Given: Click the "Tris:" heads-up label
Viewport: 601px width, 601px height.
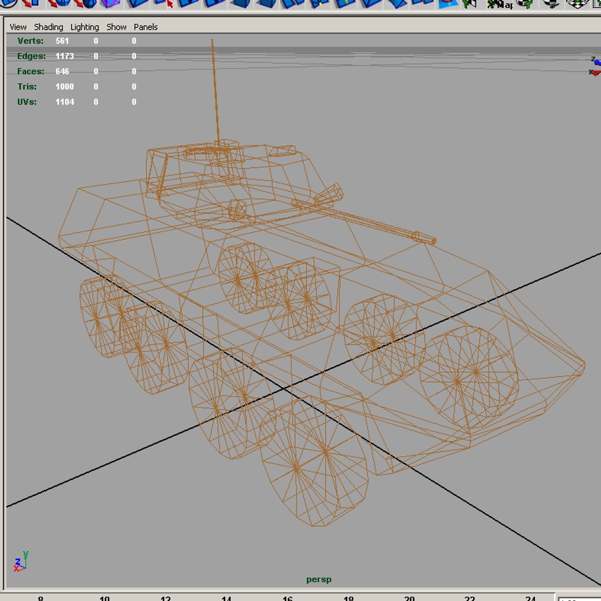Looking at the screenshot, I should tap(27, 87).
